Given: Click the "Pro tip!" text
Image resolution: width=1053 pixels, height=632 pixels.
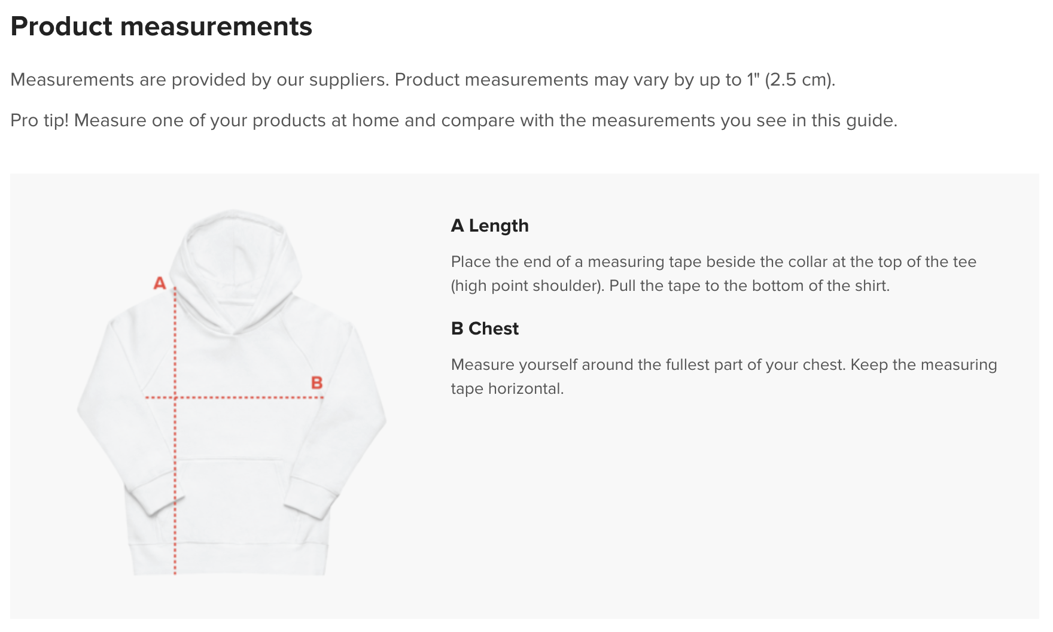Looking at the screenshot, I should (39, 120).
